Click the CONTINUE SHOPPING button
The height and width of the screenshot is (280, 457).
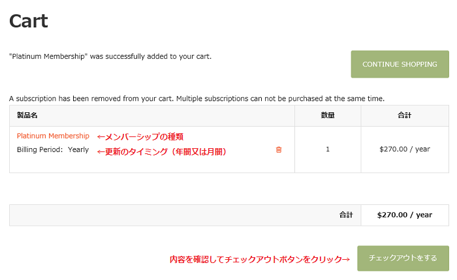pos(400,64)
